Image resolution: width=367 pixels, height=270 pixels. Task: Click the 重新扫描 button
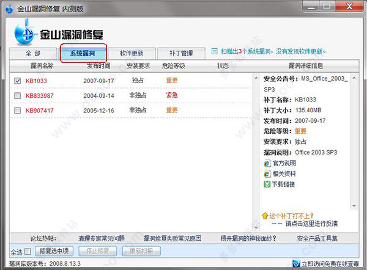pos(141,251)
